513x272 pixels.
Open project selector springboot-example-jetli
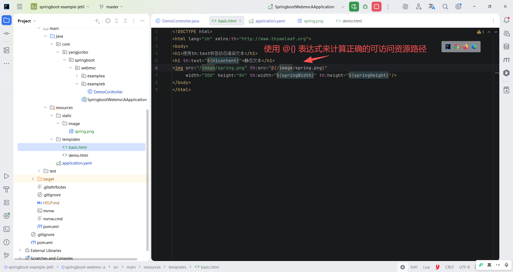point(60,7)
